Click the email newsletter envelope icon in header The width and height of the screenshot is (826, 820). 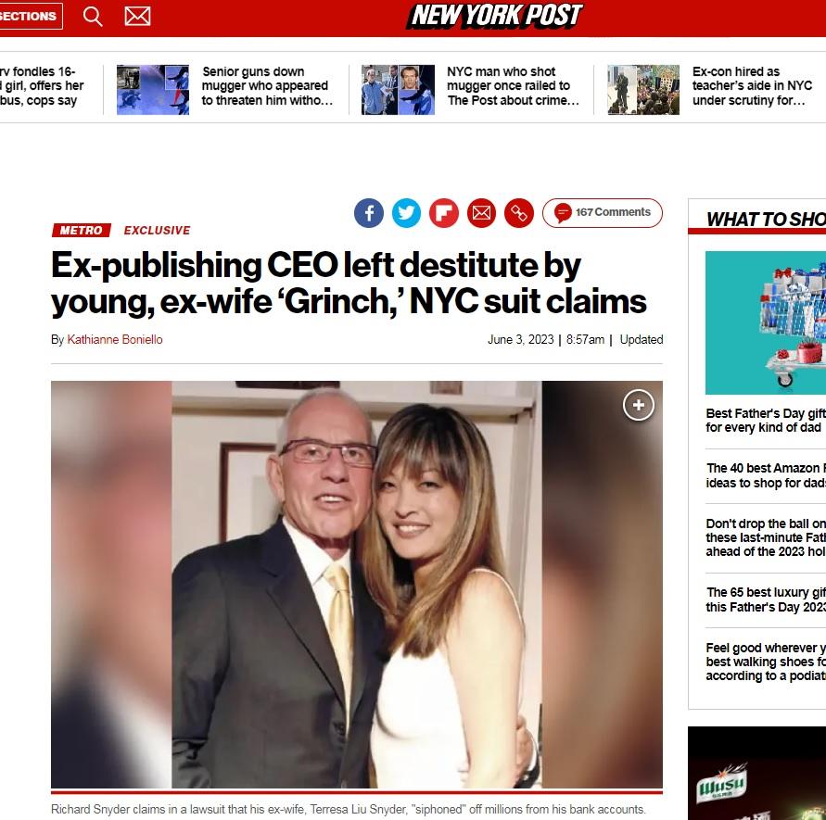click(137, 17)
